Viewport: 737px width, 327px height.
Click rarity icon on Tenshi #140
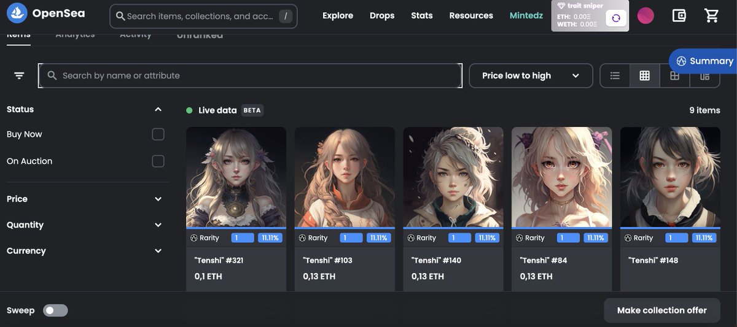(411, 238)
